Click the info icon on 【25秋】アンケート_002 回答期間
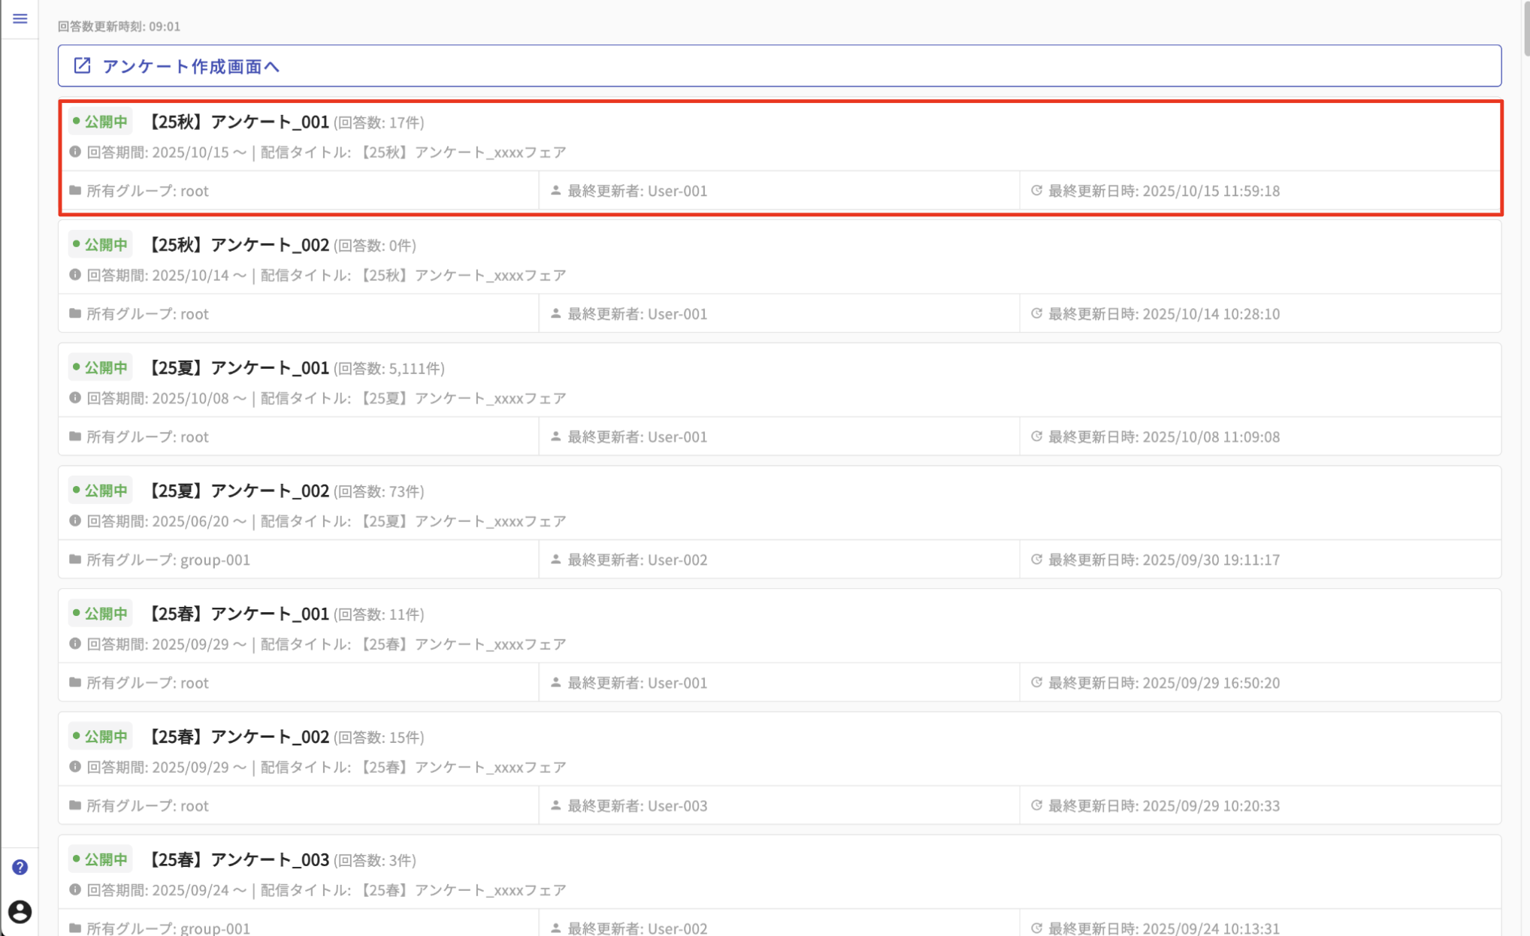Image resolution: width=1530 pixels, height=936 pixels. [74, 275]
